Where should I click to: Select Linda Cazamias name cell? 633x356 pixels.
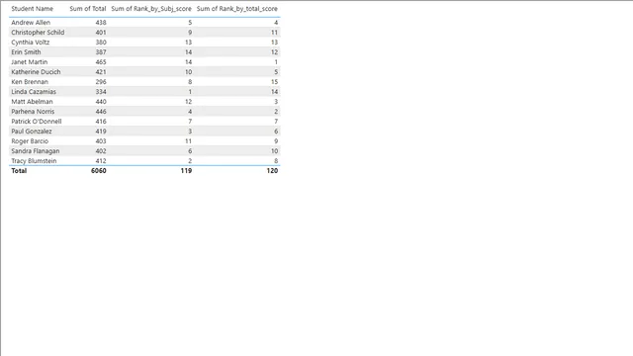34,92
